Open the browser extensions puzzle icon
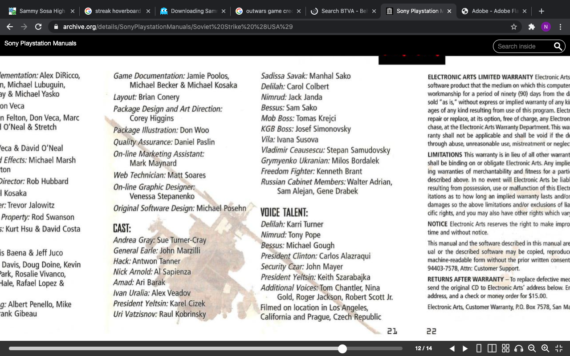This screenshot has height=356, width=570. point(531,27)
